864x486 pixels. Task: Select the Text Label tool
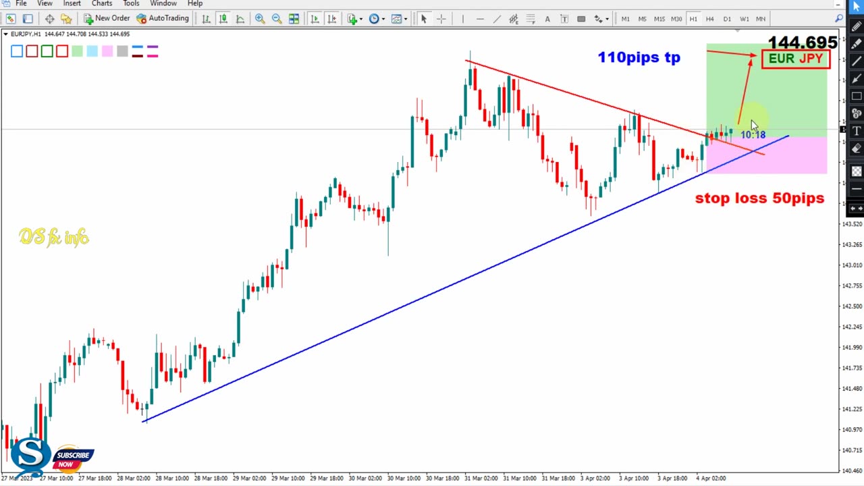pos(564,19)
